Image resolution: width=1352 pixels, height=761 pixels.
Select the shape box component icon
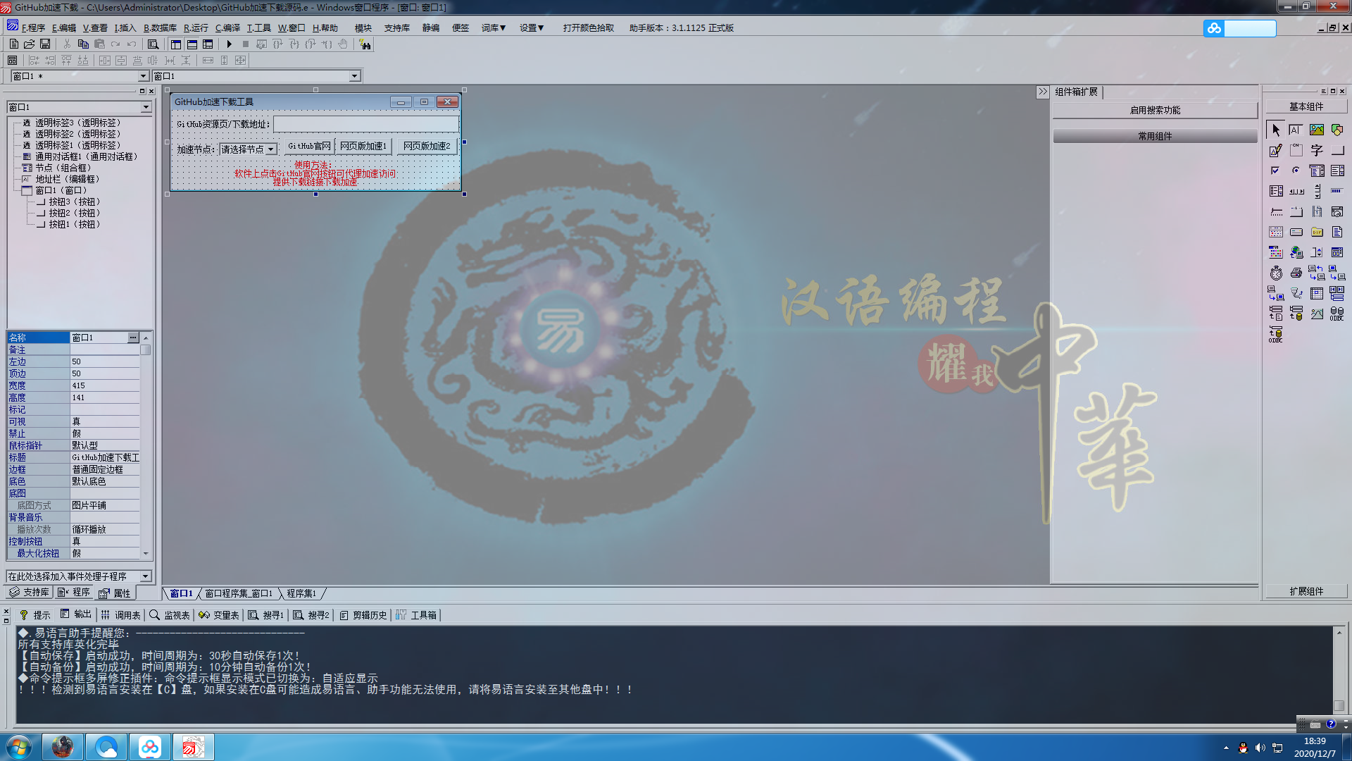pyautogui.click(x=1337, y=130)
